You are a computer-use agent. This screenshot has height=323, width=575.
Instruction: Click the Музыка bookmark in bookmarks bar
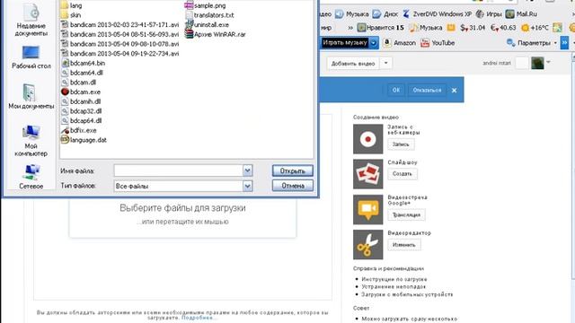352,14
